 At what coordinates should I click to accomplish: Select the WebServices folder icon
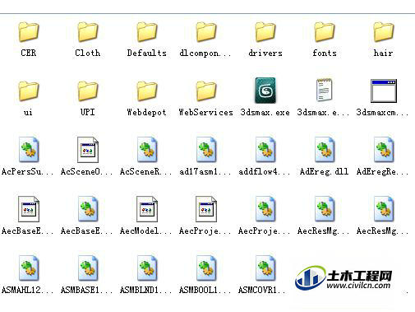206,91
